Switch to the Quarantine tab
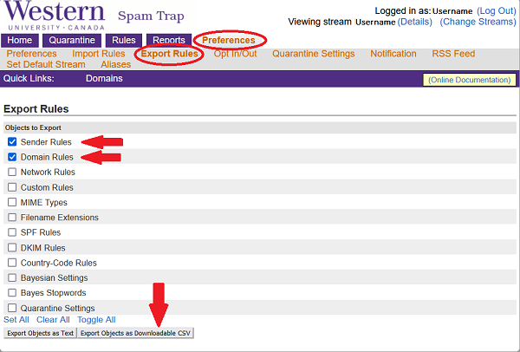The width and height of the screenshot is (520, 352). 72,41
